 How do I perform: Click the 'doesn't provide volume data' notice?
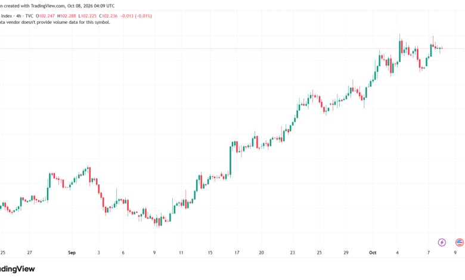(x=51, y=22)
